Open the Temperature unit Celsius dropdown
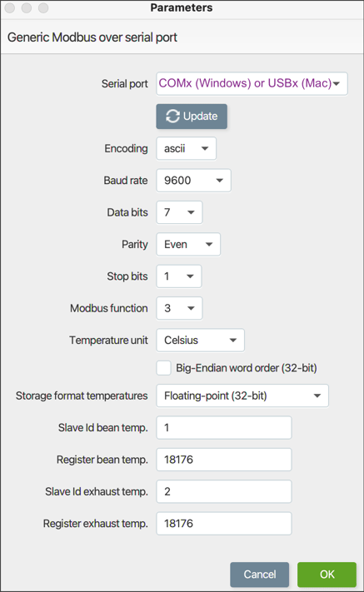This screenshot has height=592, width=364. 200,341
